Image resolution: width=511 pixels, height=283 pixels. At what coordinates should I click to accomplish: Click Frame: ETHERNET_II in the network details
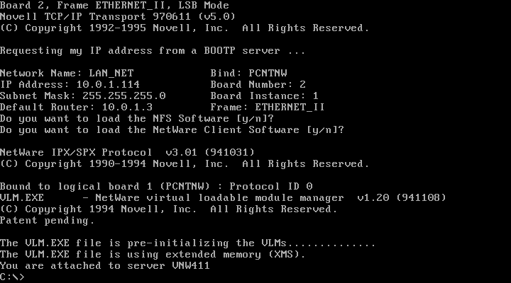[x=268, y=108]
